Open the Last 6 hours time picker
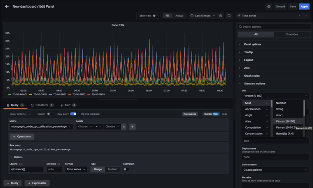Screen dimensions: 313x188 point(203,16)
